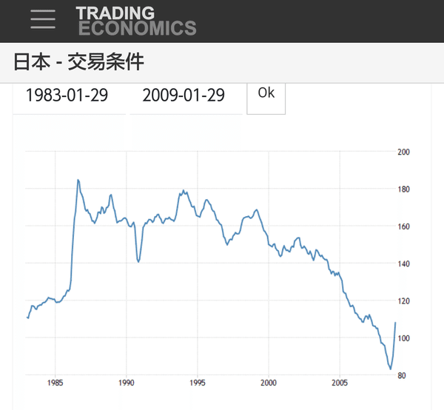Click the 1995 x-axis label

point(198,383)
